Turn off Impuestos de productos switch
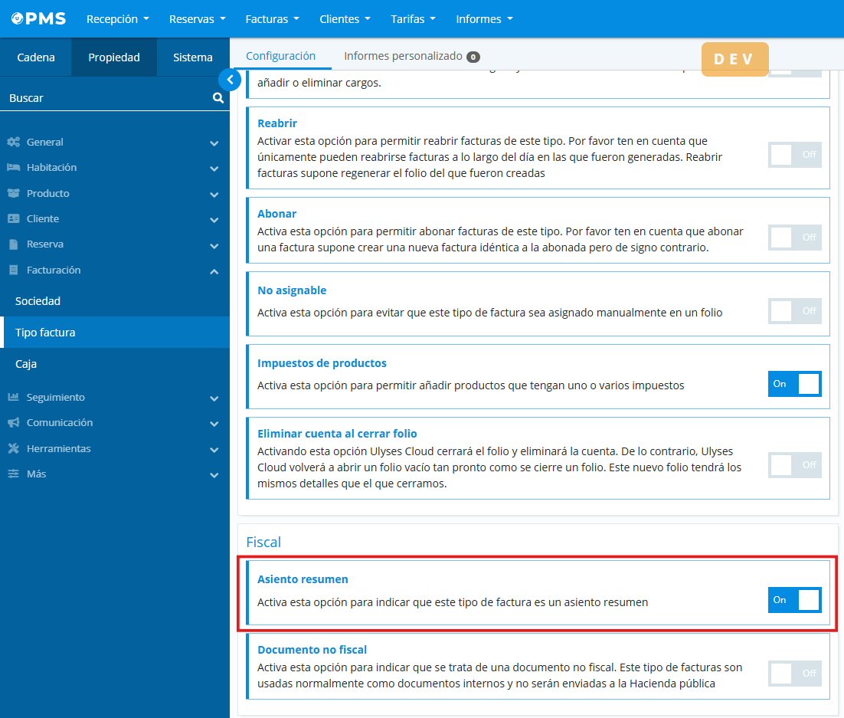The width and height of the screenshot is (844, 718). pos(794,384)
